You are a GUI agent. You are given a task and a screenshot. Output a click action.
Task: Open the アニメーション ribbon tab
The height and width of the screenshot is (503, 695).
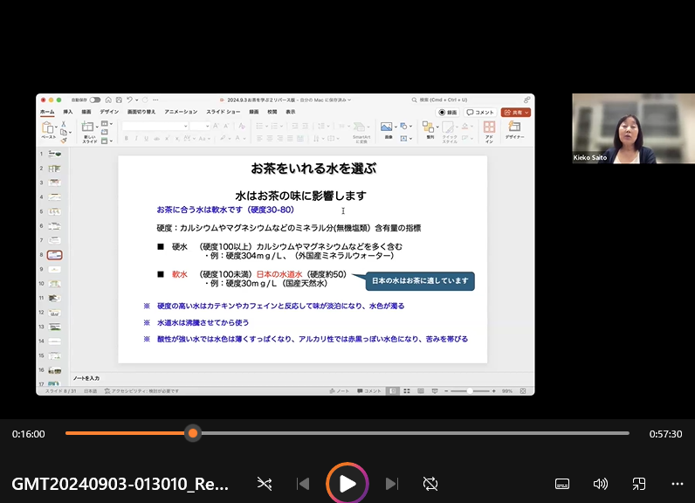[181, 112]
